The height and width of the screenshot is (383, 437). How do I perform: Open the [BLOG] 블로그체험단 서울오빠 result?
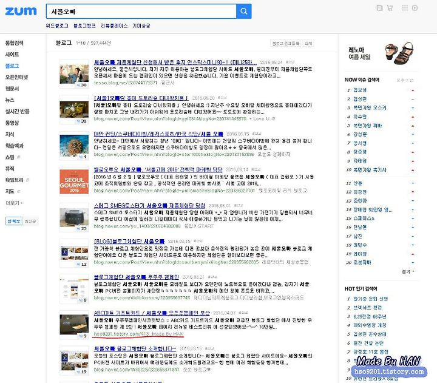coord(129,241)
